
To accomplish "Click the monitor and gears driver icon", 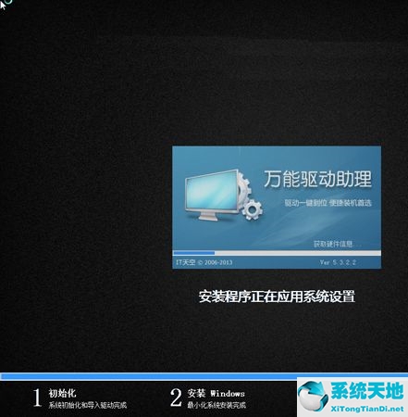I will (x=224, y=195).
